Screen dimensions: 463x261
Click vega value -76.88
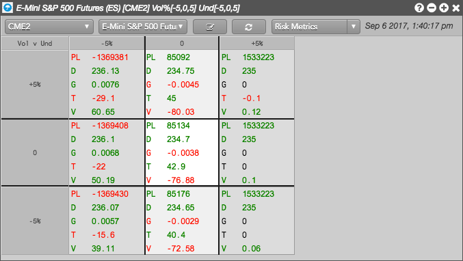(181, 180)
